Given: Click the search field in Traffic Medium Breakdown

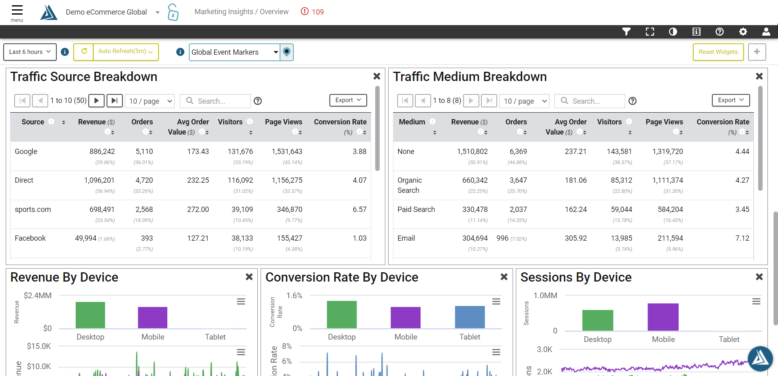Looking at the screenshot, I should pyautogui.click(x=590, y=101).
